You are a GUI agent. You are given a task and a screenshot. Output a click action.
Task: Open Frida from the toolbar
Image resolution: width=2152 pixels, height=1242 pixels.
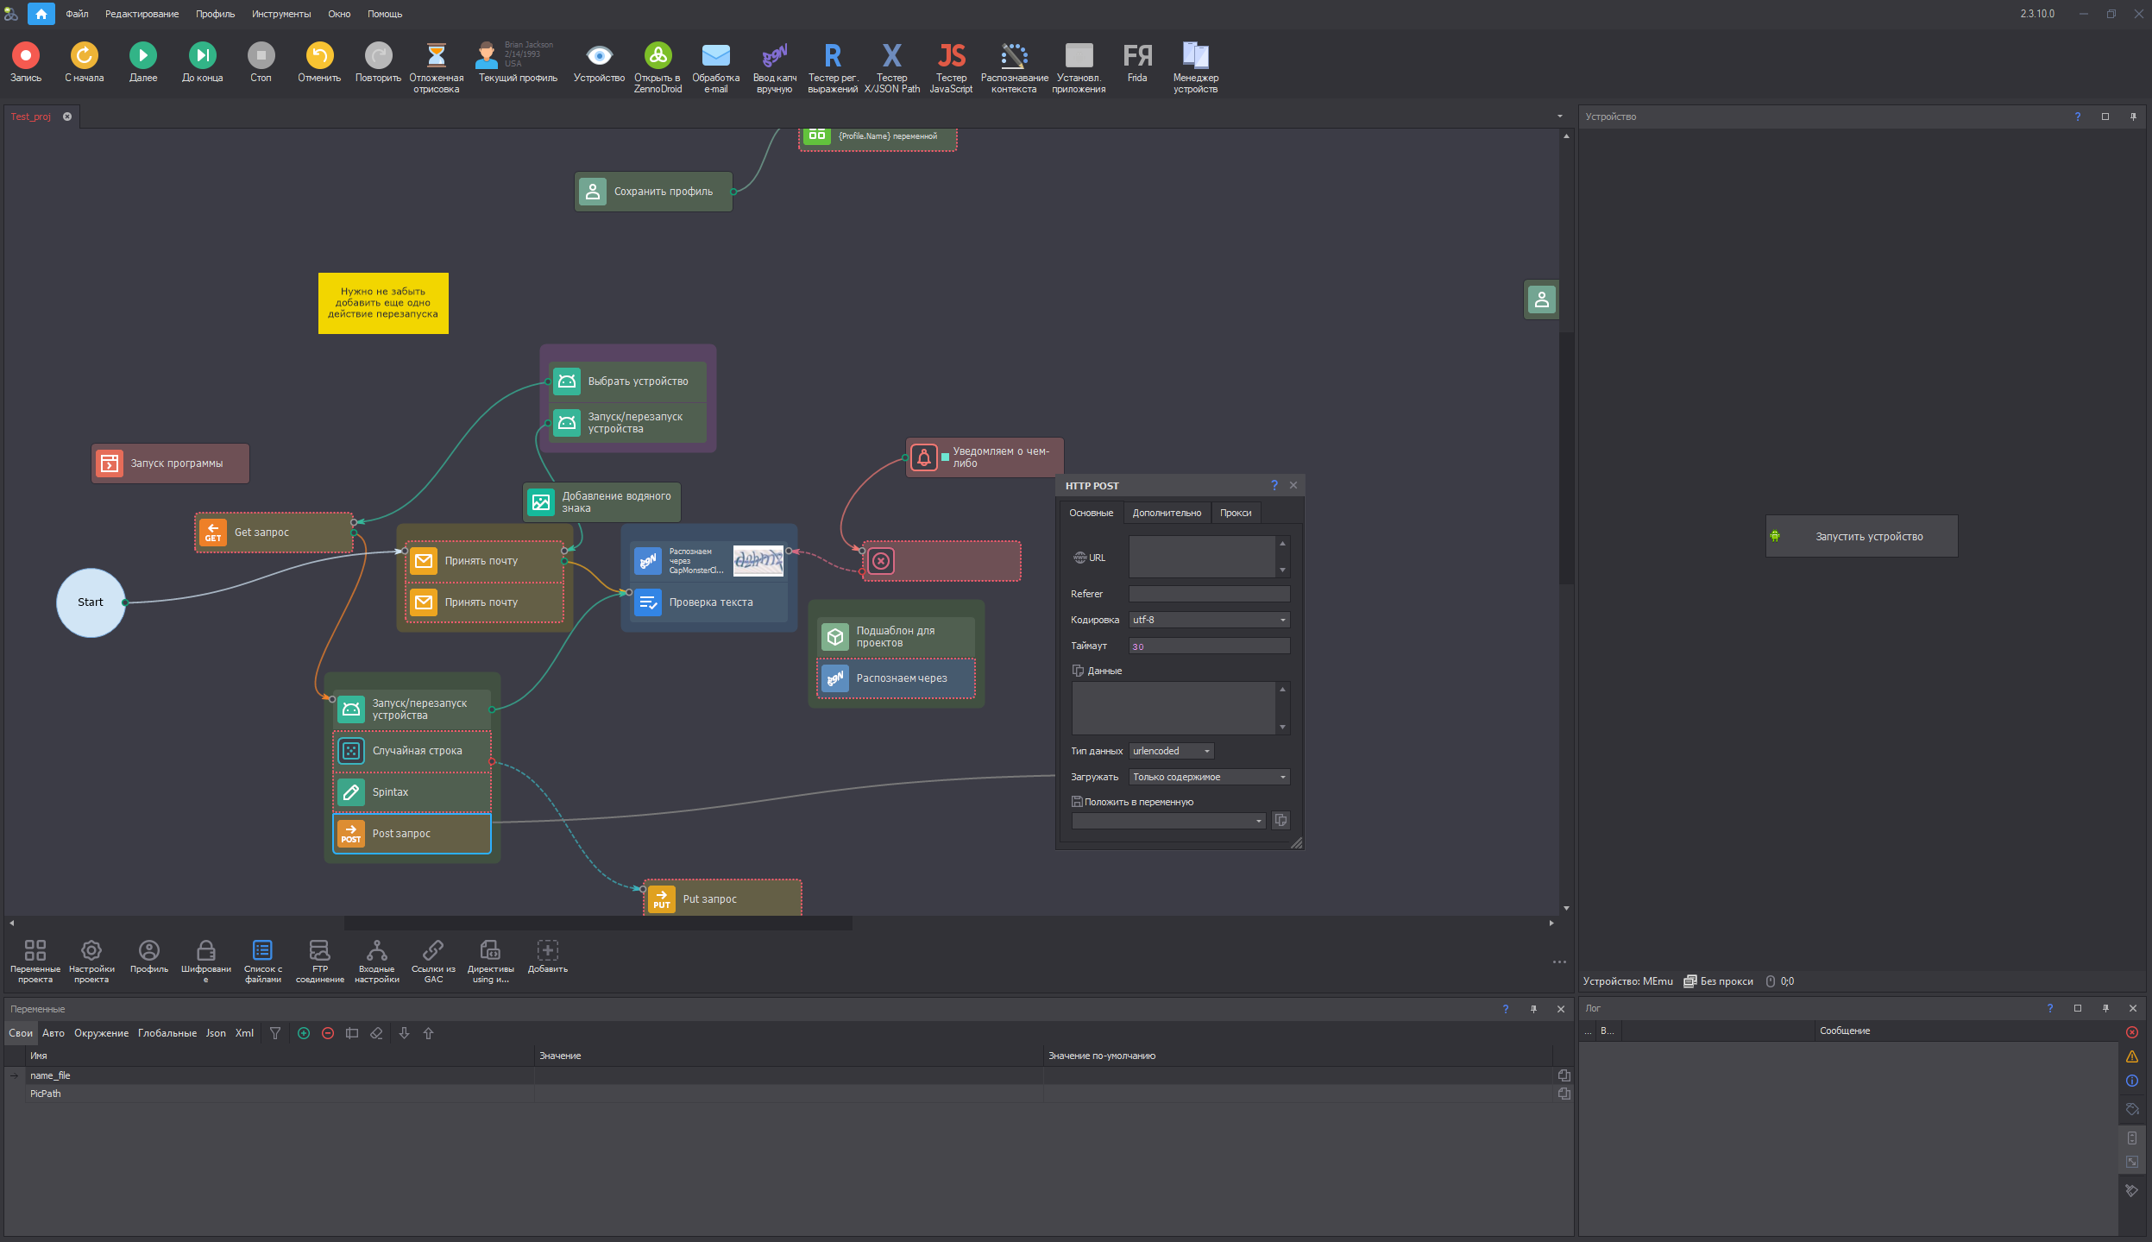(1137, 56)
